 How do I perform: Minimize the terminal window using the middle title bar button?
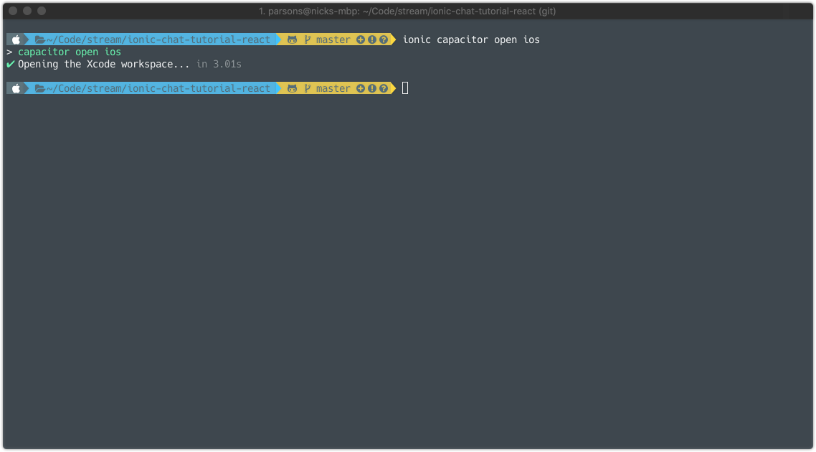coord(27,11)
